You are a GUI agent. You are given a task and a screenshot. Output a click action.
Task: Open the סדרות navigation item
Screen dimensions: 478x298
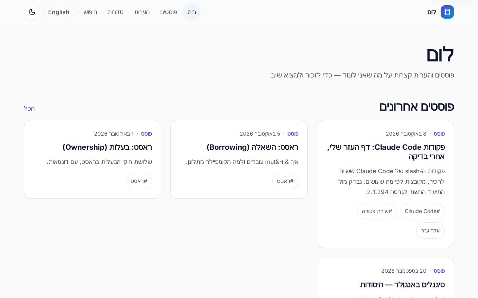pos(116,12)
